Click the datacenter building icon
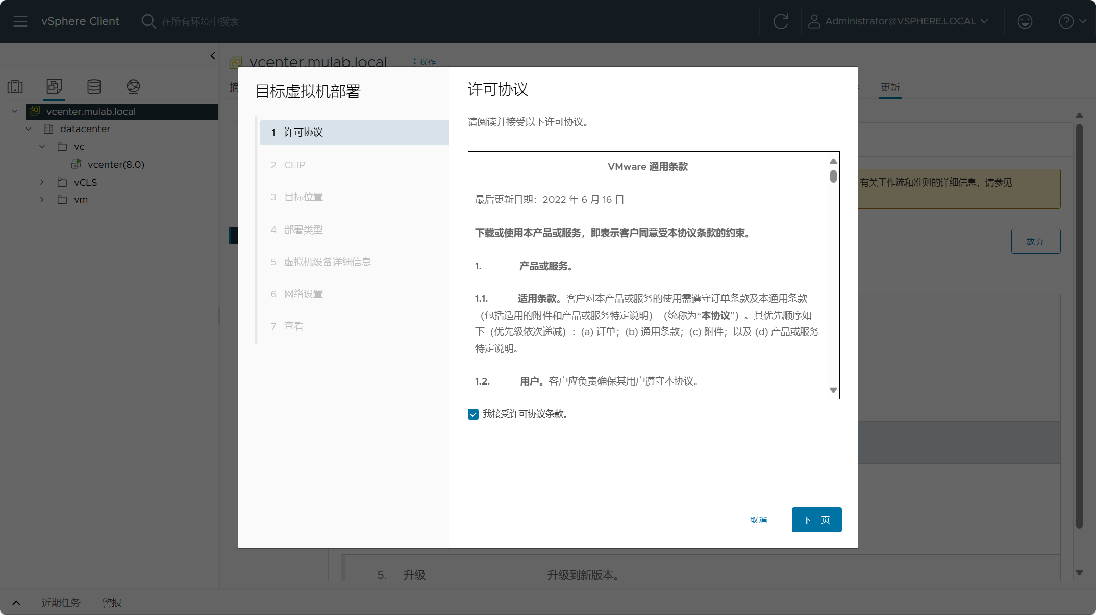 [x=48, y=129]
